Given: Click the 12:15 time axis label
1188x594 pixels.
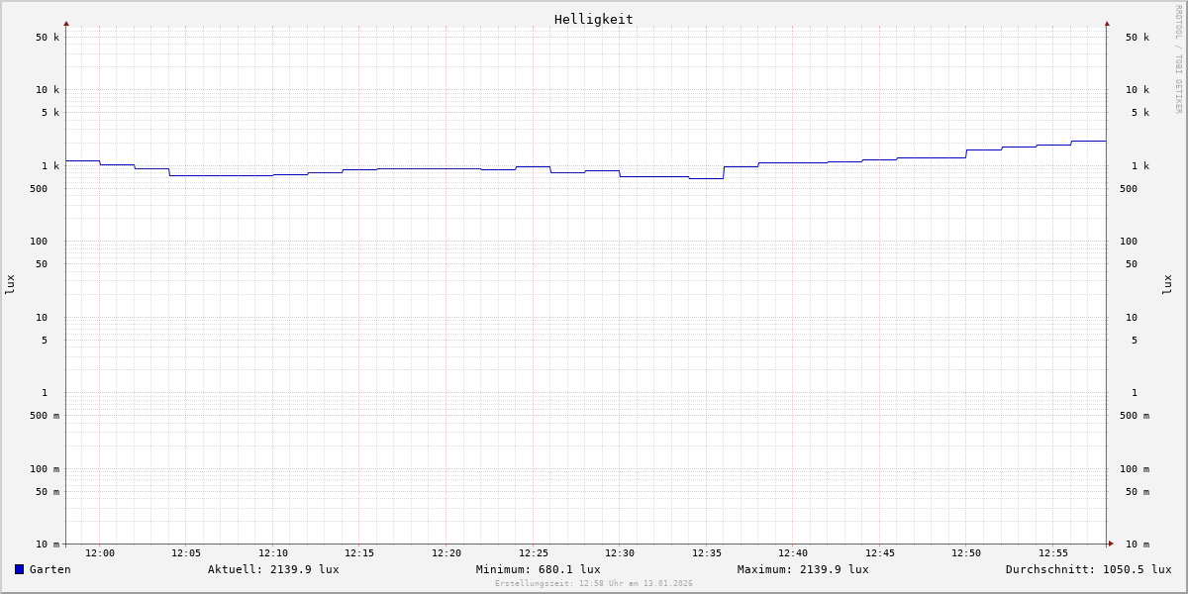Looking at the screenshot, I should [359, 553].
